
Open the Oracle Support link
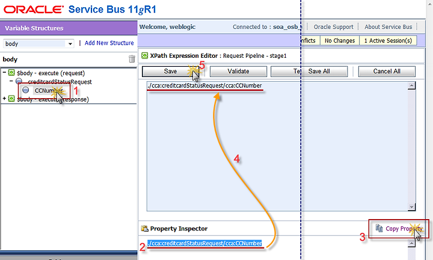[333, 27]
